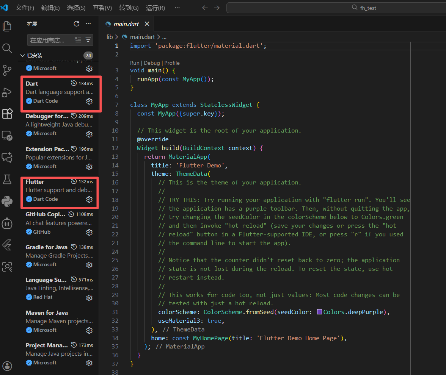The width and height of the screenshot is (446, 375).
Task: Go forward in navigation history
Action: [217, 8]
